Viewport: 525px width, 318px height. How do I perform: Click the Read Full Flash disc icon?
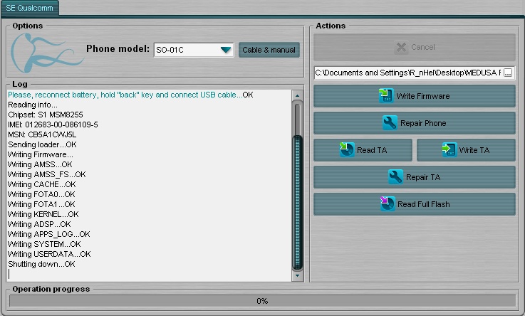point(387,203)
